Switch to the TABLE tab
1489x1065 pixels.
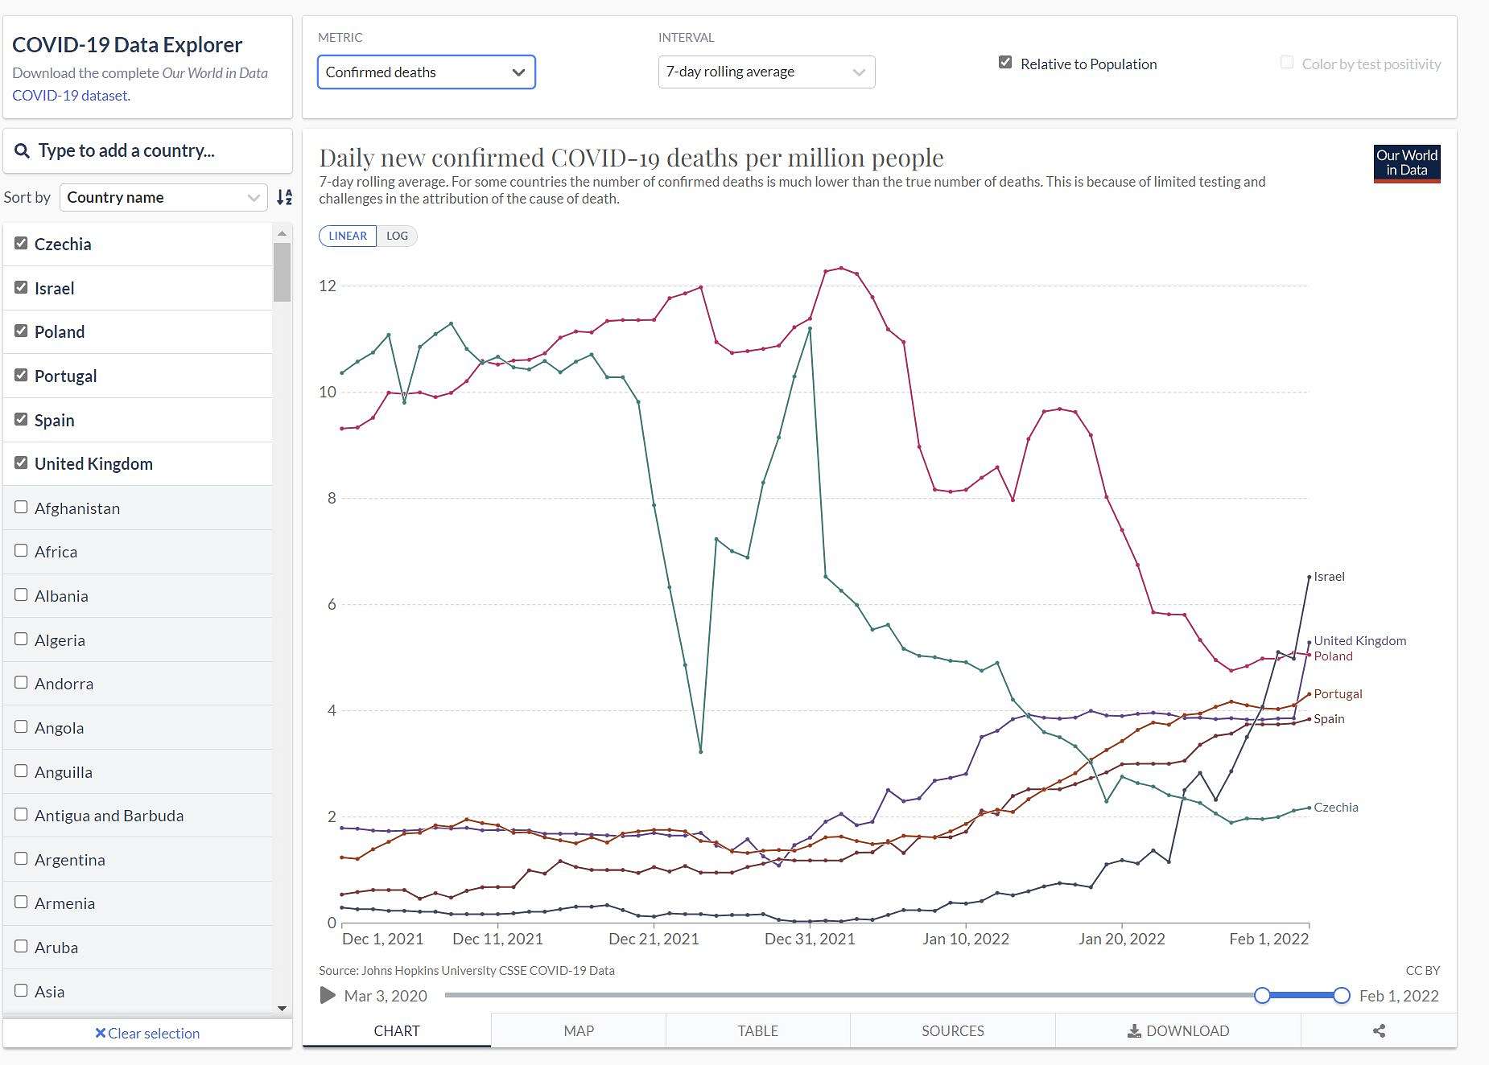pyautogui.click(x=757, y=1031)
